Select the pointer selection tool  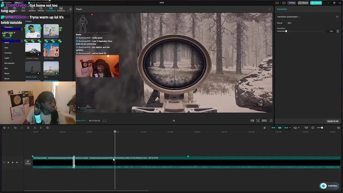4,128
